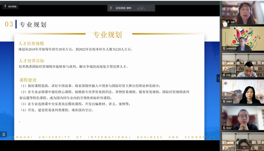The width and height of the screenshot is (264, 151).
Task: Click avatar icon beside luddie张磊's name
Action: pos(224,48)
